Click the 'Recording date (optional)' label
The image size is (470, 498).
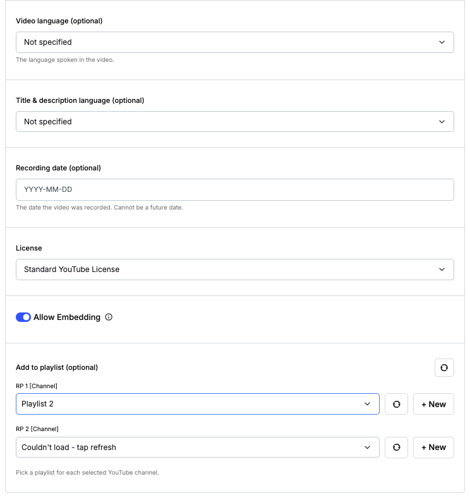click(x=59, y=168)
